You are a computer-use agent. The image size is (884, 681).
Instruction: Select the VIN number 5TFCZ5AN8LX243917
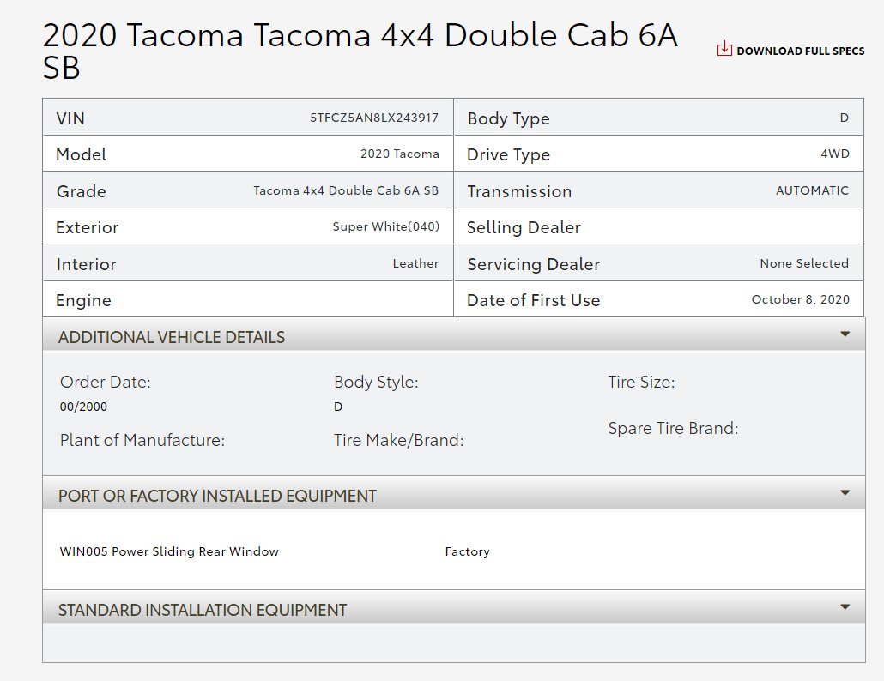point(374,118)
